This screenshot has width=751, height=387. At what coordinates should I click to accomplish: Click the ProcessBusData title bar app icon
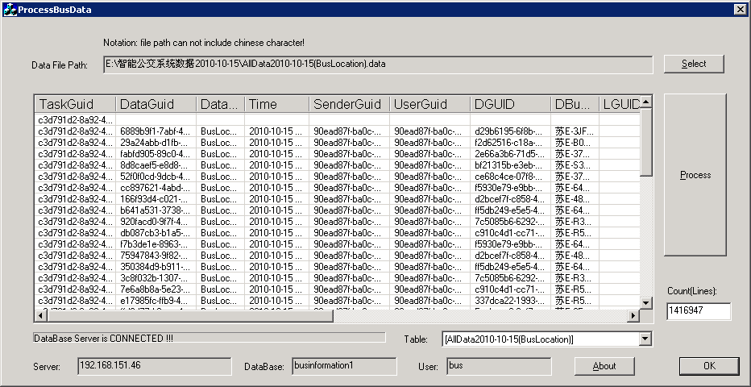coord(10,10)
